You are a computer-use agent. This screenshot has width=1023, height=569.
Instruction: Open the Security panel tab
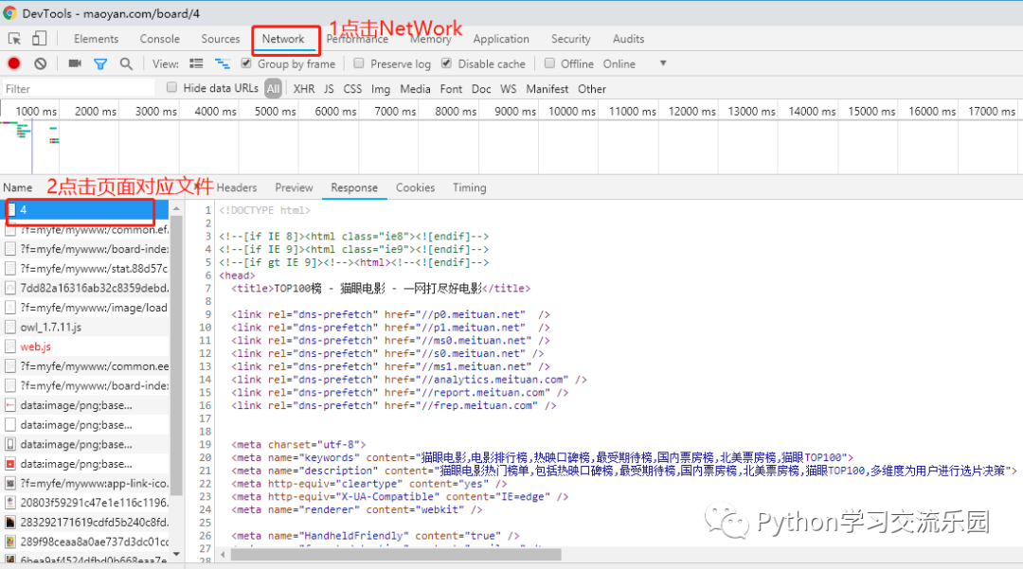click(571, 39)
